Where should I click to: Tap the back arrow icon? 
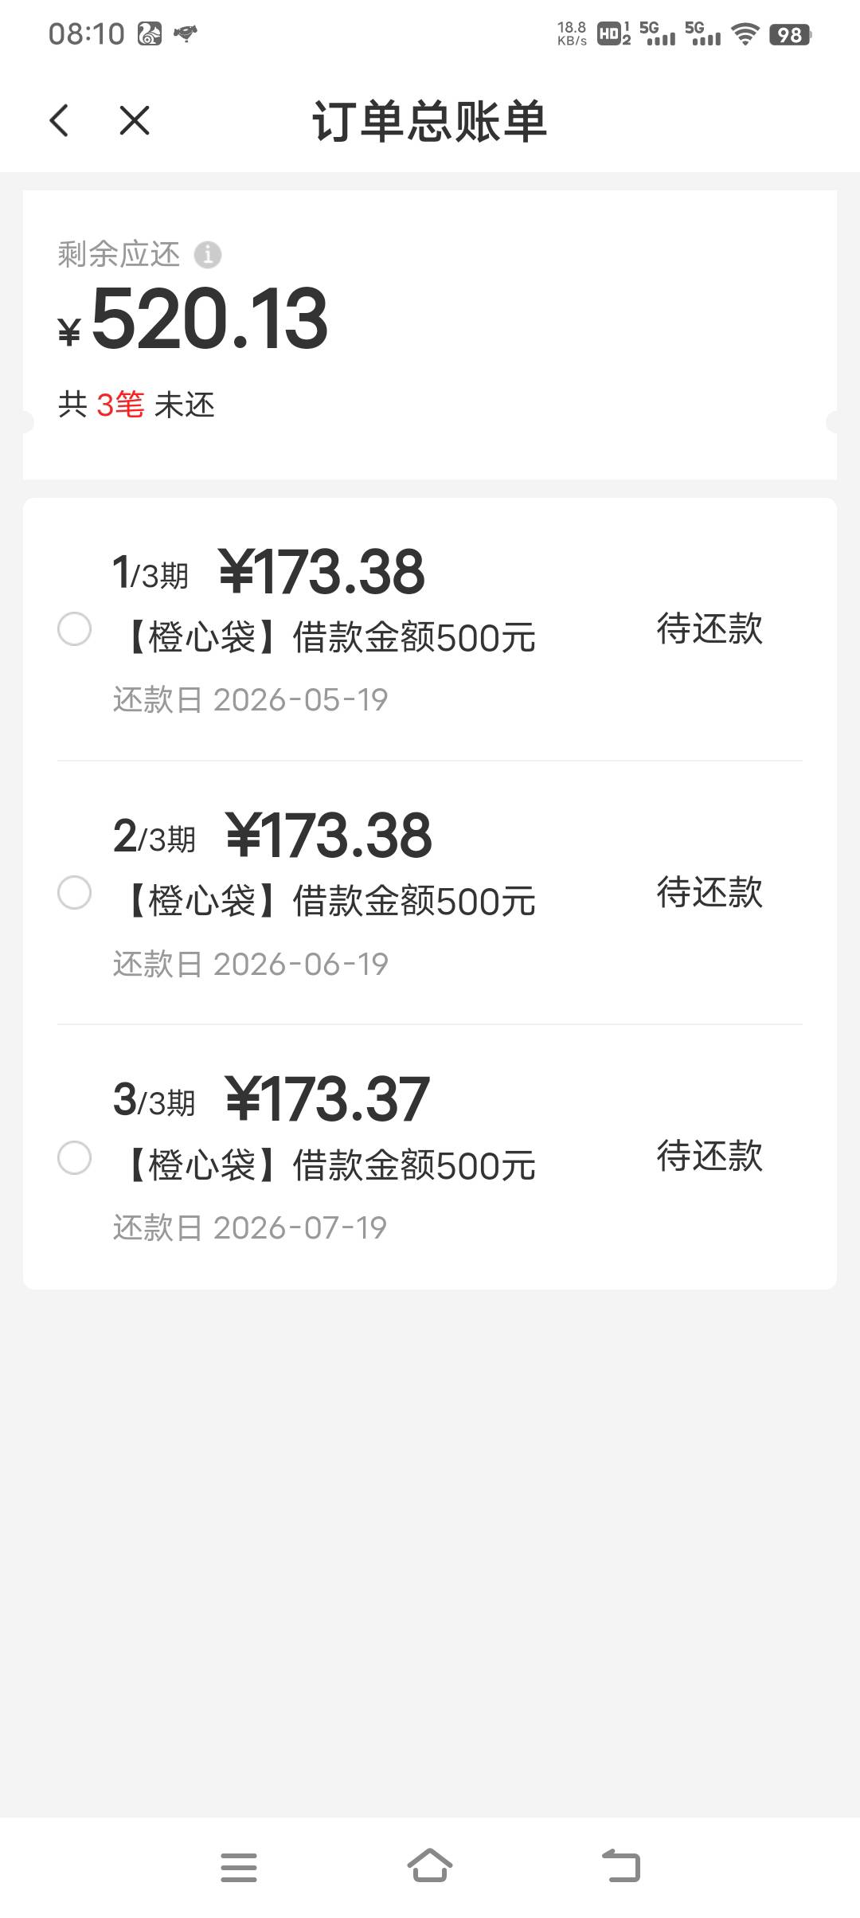pyautogui.click(x=59, y=121)
